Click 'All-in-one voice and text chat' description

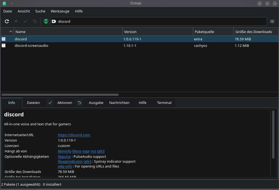(x=37, y=124)
